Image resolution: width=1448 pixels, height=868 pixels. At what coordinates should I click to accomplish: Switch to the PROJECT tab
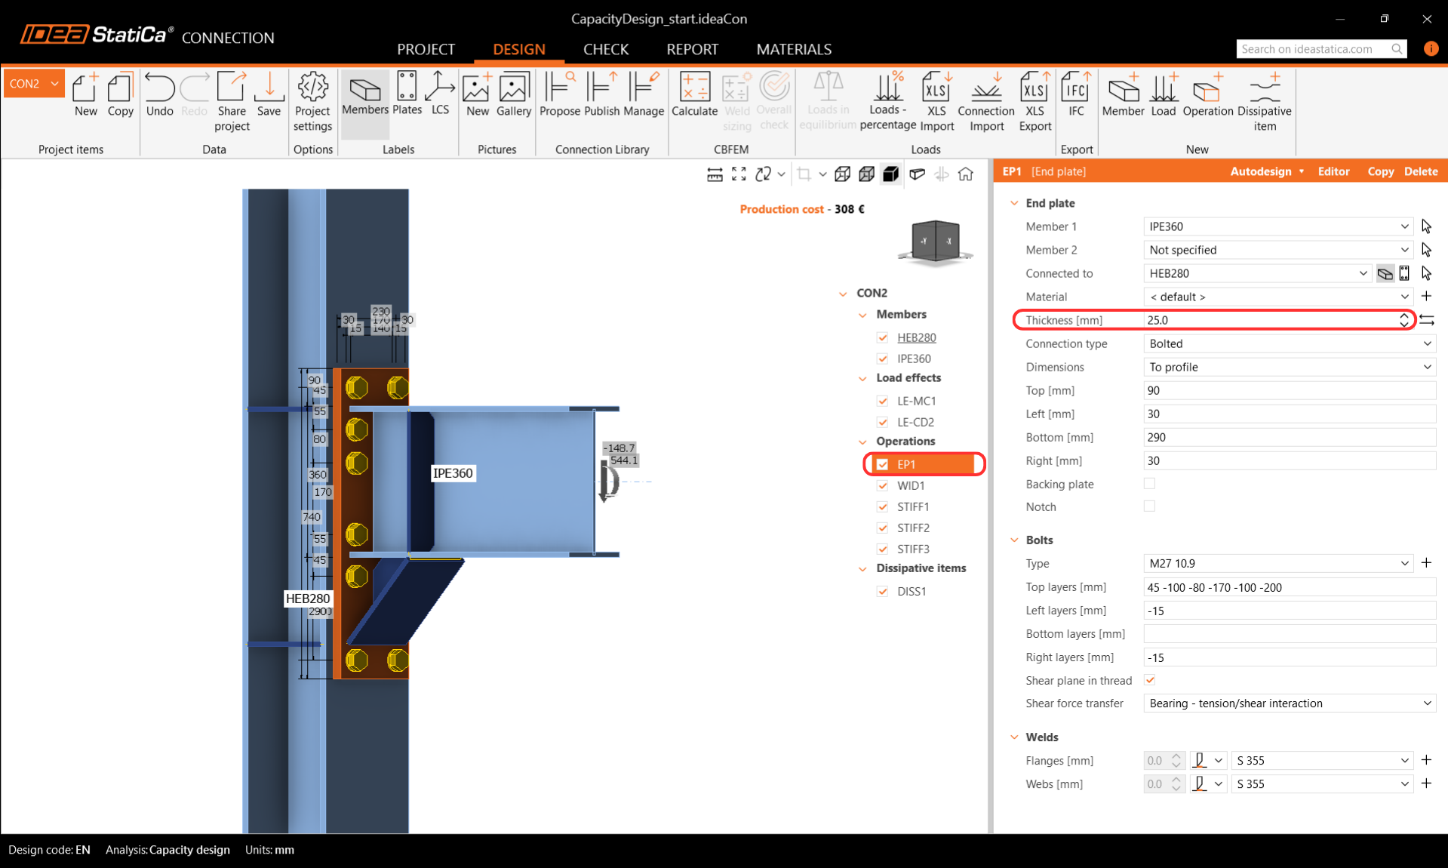[426, 49]
